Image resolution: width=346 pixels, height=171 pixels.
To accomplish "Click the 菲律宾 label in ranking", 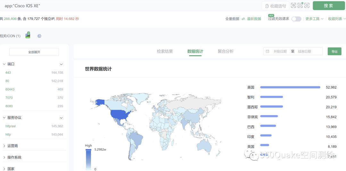I will point(252,117).
